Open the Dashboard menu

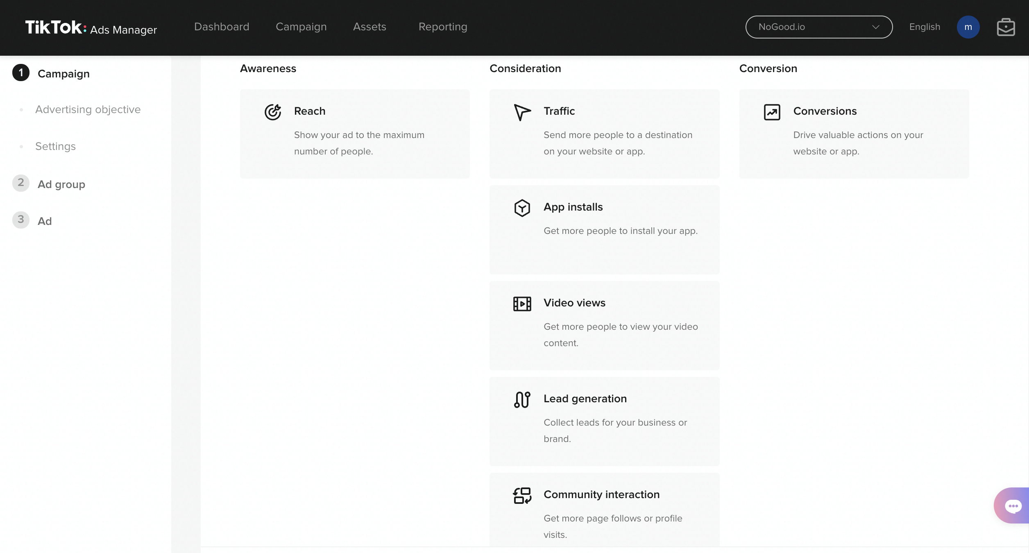[x=222, y=27]
